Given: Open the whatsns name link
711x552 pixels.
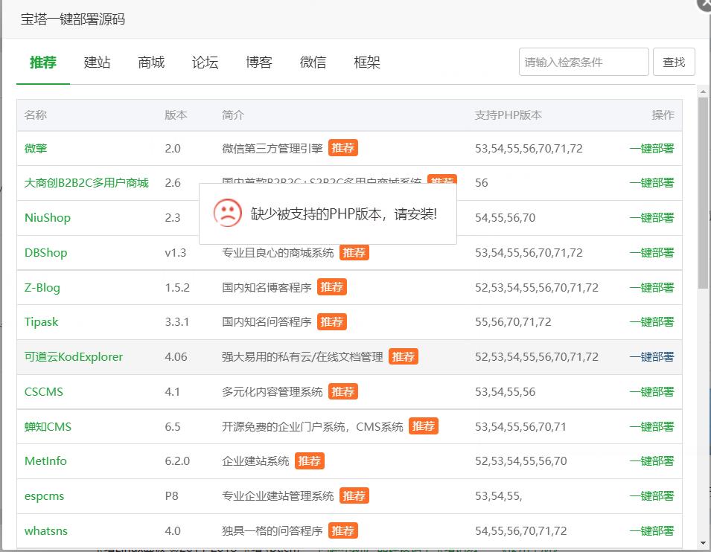Looking at the screenshot, I should pos(46,530).
